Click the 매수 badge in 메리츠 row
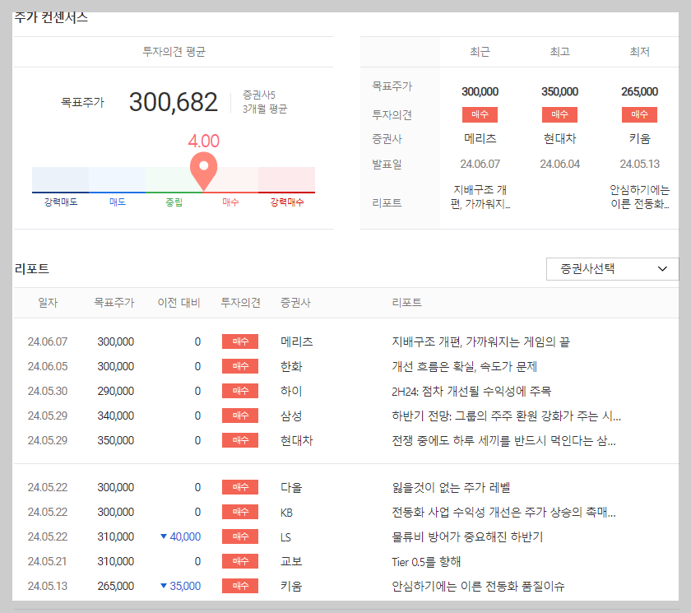 pos(240,341)
